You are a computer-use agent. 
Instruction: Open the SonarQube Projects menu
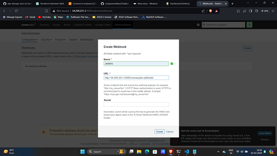click(44, 25)
